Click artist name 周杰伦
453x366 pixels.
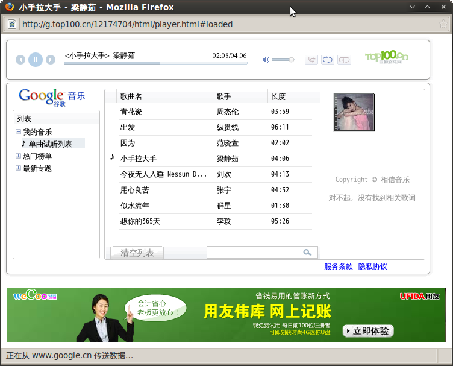[228, 112]
